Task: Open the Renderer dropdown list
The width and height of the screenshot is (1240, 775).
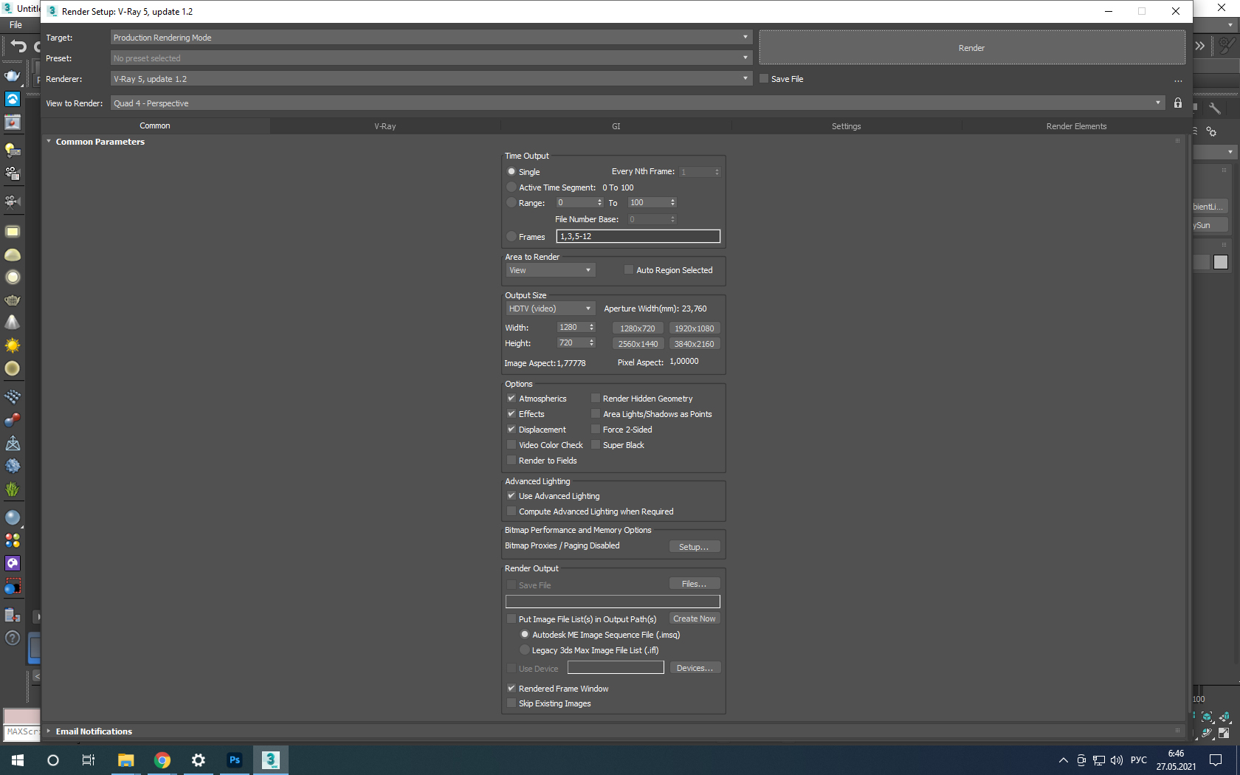Action: [432, 79]
